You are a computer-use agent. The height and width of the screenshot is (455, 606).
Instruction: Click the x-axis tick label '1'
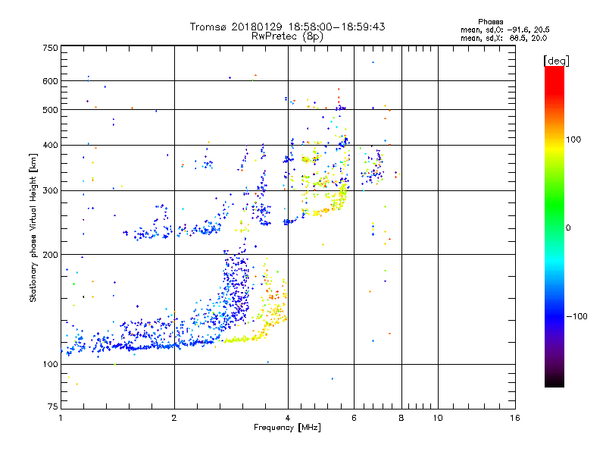[x=61, y=418]
